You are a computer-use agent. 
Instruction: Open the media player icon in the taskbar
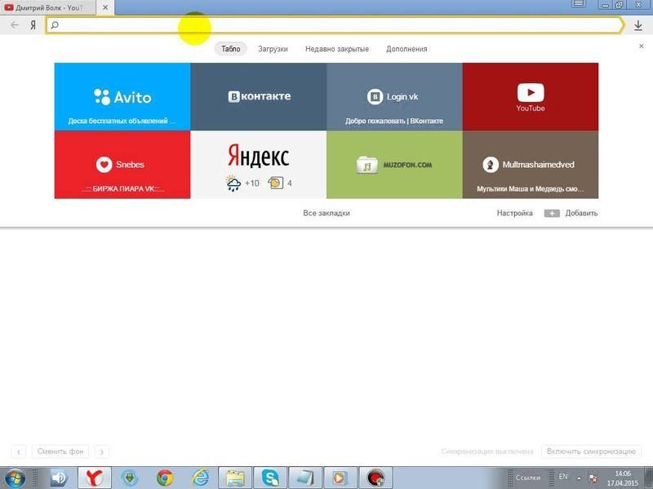[340, 478]
